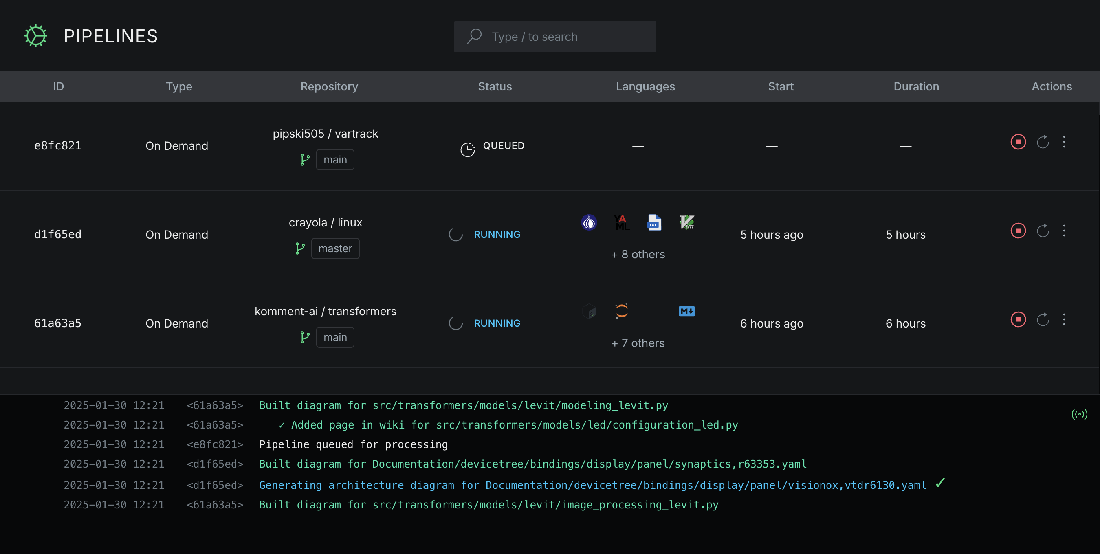The width and height of the screenshot is (1100, 554).
Task: Click log line about image_processing_levit.py
Action: click(488, 505)
